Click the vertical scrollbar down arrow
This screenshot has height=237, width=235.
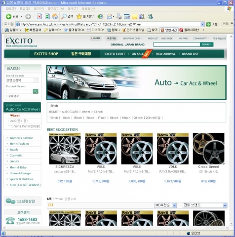(x=231, y=224)
